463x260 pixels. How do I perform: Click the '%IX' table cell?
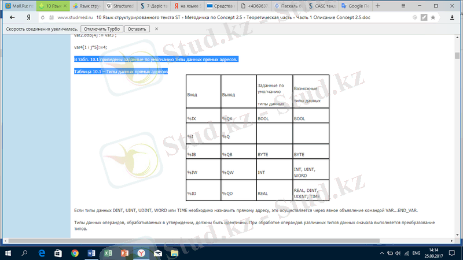pos(204,116)
